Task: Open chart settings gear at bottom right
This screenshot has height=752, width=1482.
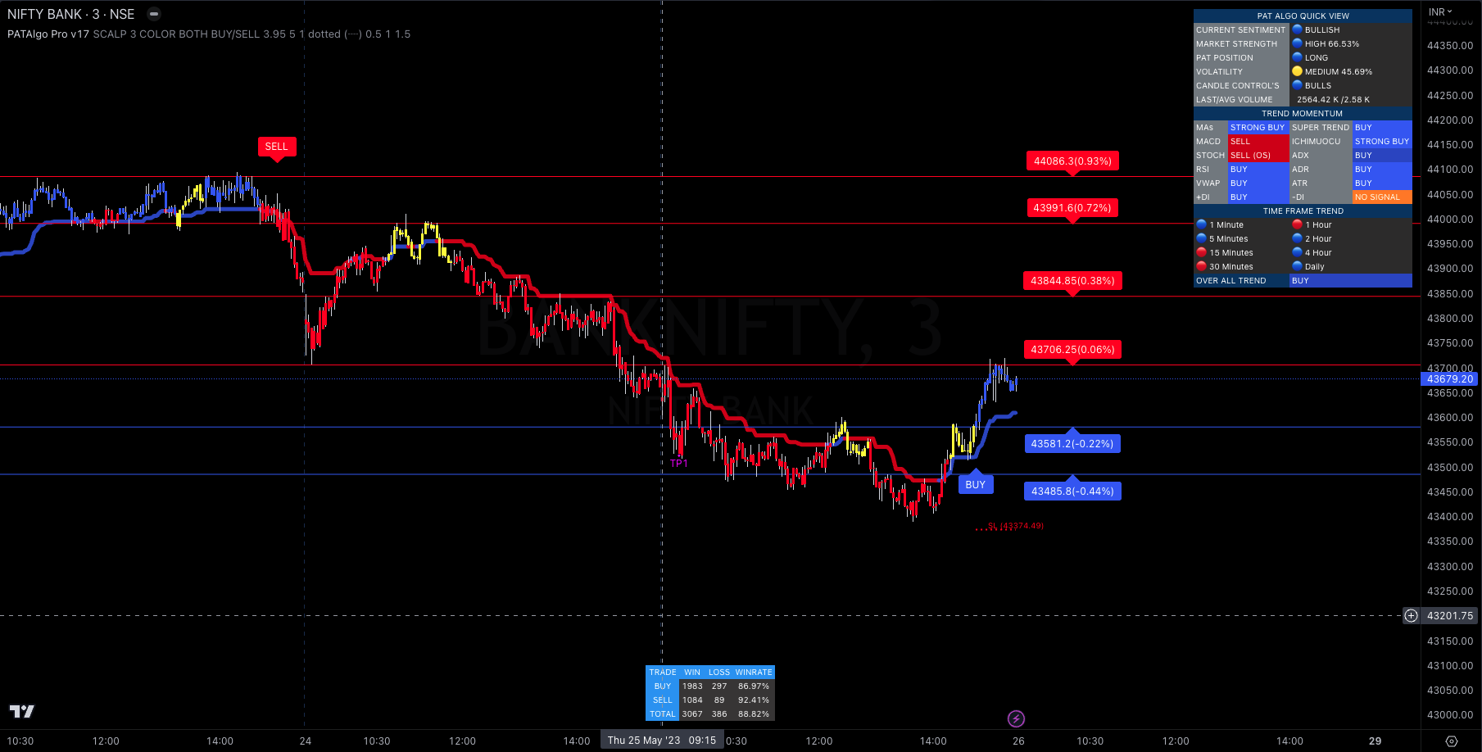Action: pyautogui.click(x=1452, y=741)
